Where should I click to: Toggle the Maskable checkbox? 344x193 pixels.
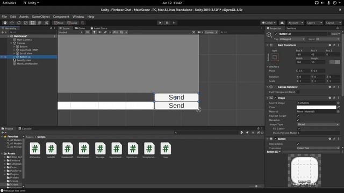pos(298,120)
